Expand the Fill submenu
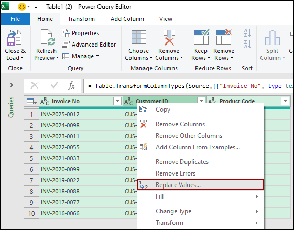 pyautogui.click(x=257, y=196)
